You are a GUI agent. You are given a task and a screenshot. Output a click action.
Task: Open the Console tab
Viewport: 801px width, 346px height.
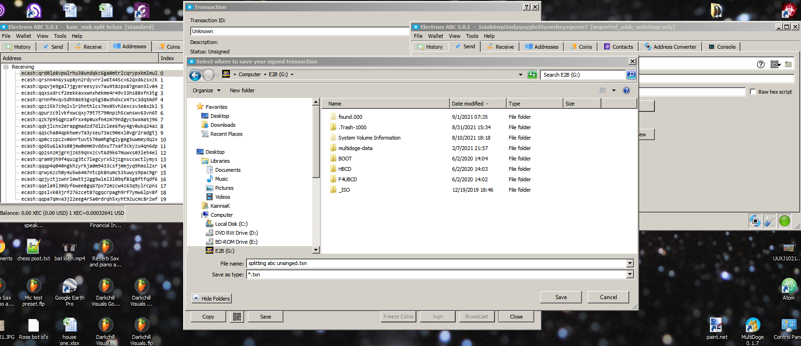[x=722, y=47]
